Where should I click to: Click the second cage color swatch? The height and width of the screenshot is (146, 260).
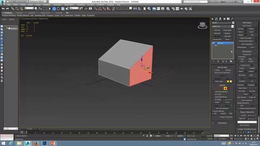(x=231, y=82)
